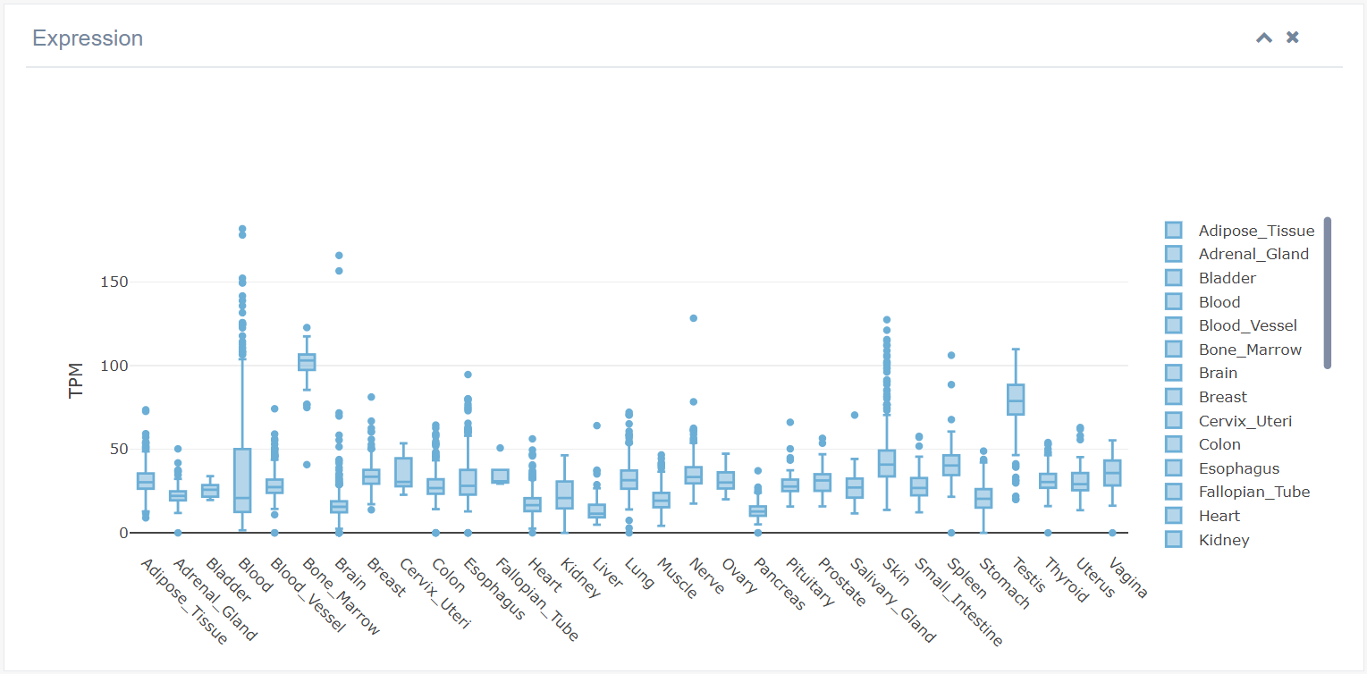Toggle Bone_Marrow legend swatch
1367x674 pixels.
[1174, 350]
